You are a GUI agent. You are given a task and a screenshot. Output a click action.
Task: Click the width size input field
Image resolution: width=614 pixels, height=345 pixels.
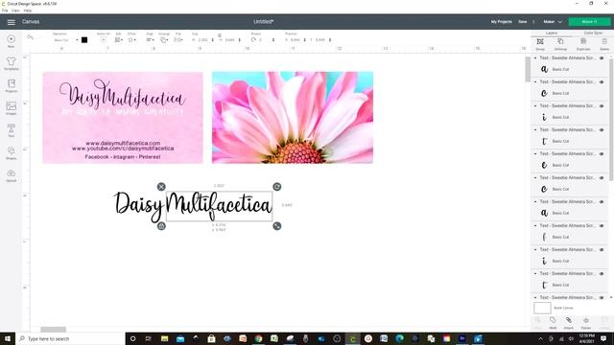coord(202,40)
